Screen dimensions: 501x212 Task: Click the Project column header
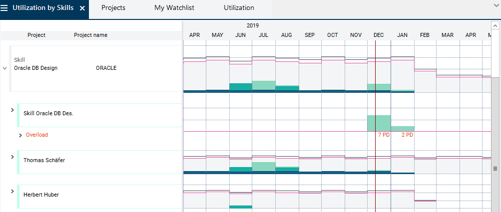point(36,35)
